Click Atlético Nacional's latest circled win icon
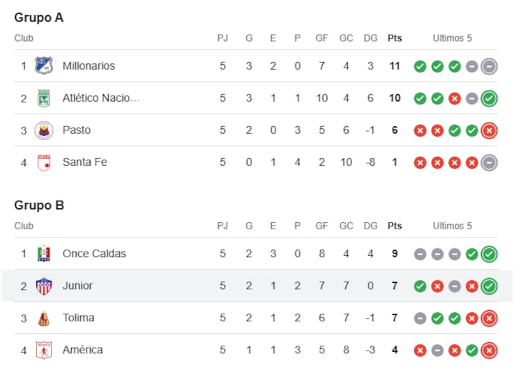Image resolution: width=530 pixels, height=370 pixels. (x=489, y=98)
